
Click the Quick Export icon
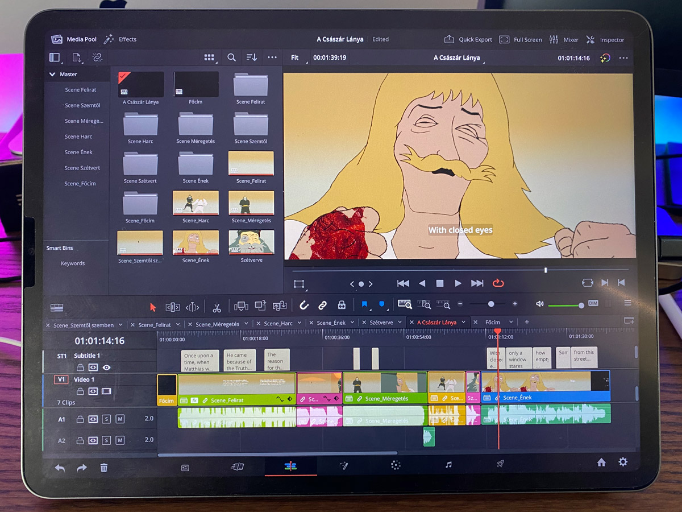[x=449, y=39]
